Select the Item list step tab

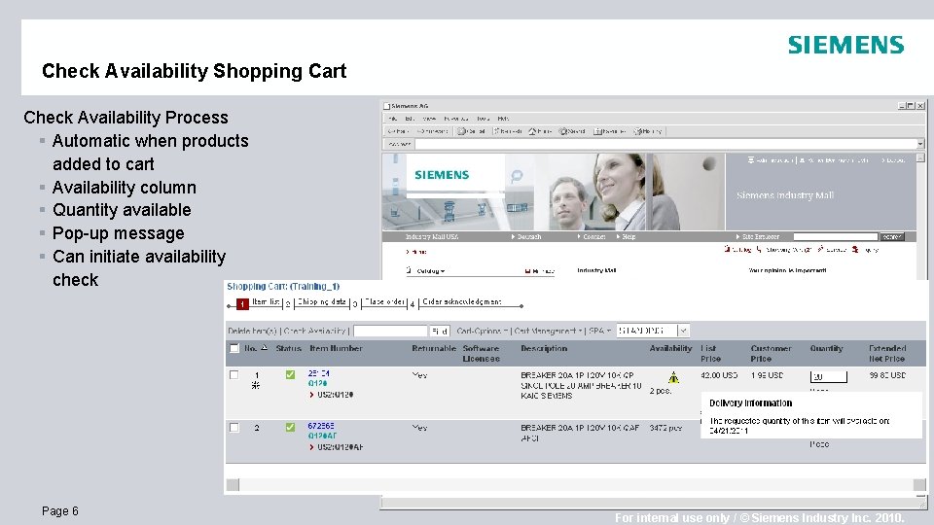point(266,302)
